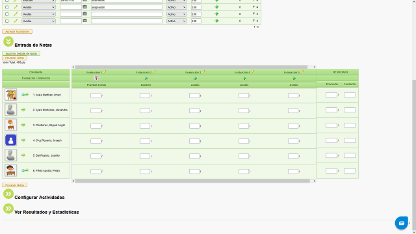Click Evaluación 1 grade field for Ayala Martínez
Image resolution: width=416 pixels, height=234 pixels.
96,96
